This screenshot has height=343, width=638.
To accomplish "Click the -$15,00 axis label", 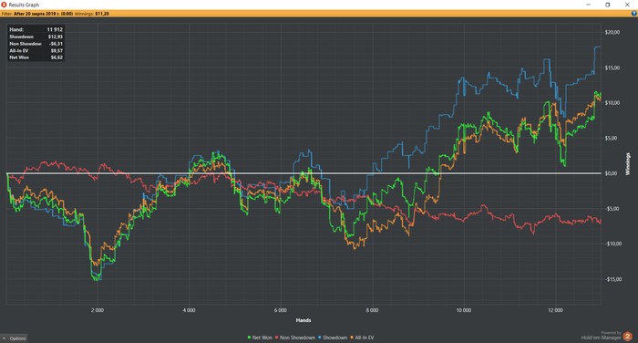I will (x=613, y=279).
